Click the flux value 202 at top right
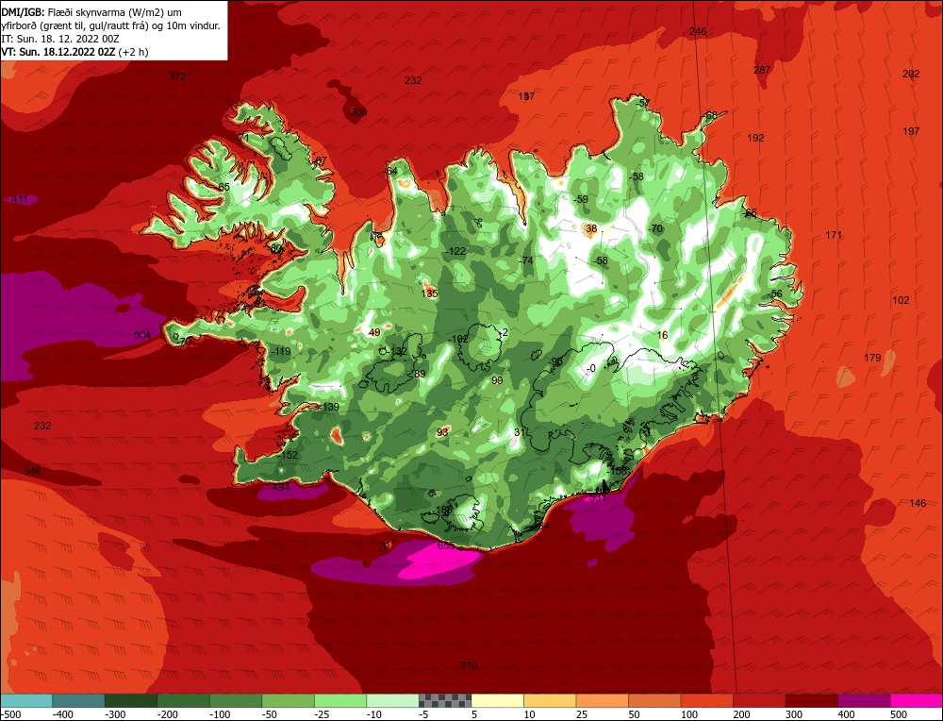The width and height of the screenshot is (943, 721). tap(911, 74)
